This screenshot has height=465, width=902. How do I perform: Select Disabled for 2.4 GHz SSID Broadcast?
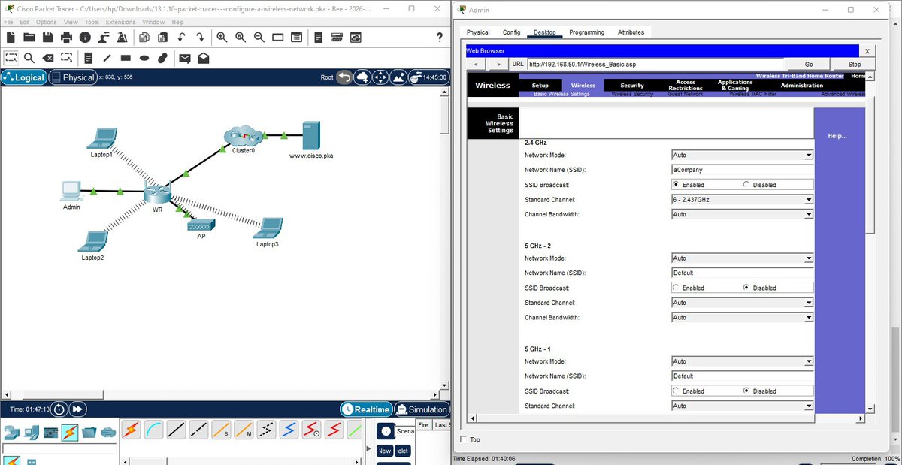click(746, 185)
